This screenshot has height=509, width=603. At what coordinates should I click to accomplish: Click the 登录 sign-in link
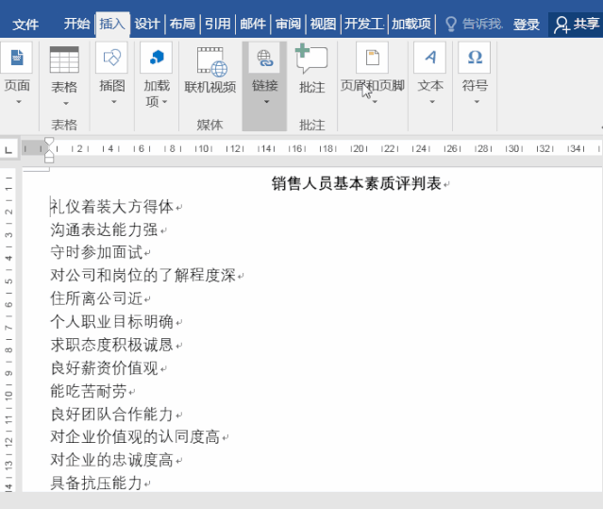527,25
